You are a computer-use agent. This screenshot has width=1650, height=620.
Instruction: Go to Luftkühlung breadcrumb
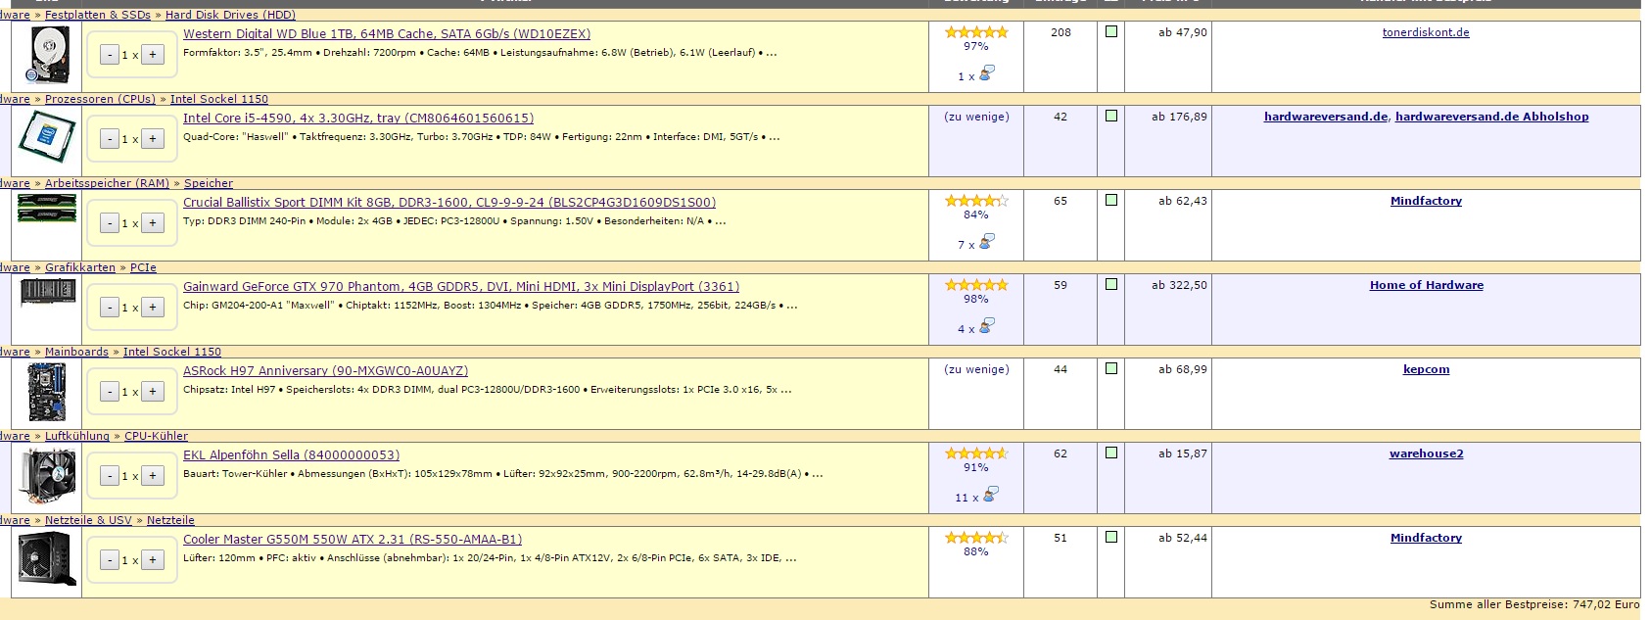[77, 436]
